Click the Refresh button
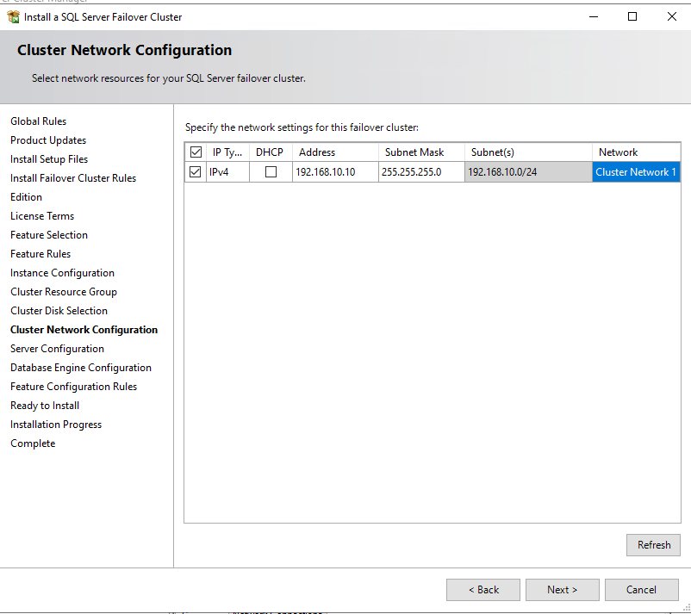Viewport: 691px width, 614px height. tap(654, 545)
